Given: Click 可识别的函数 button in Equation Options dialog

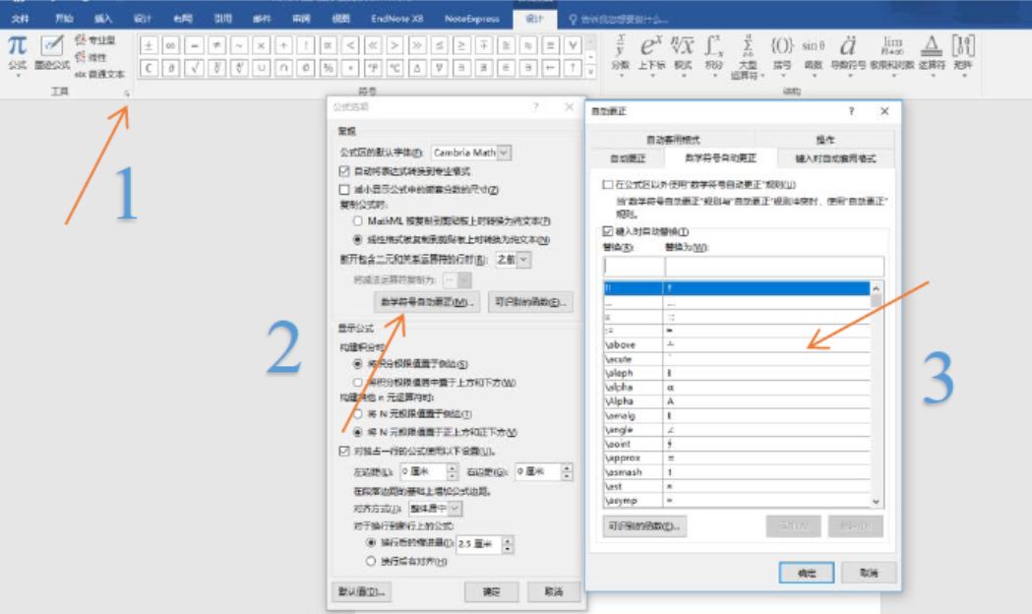Looking at the screenshot, I should [x=530, y=302].
